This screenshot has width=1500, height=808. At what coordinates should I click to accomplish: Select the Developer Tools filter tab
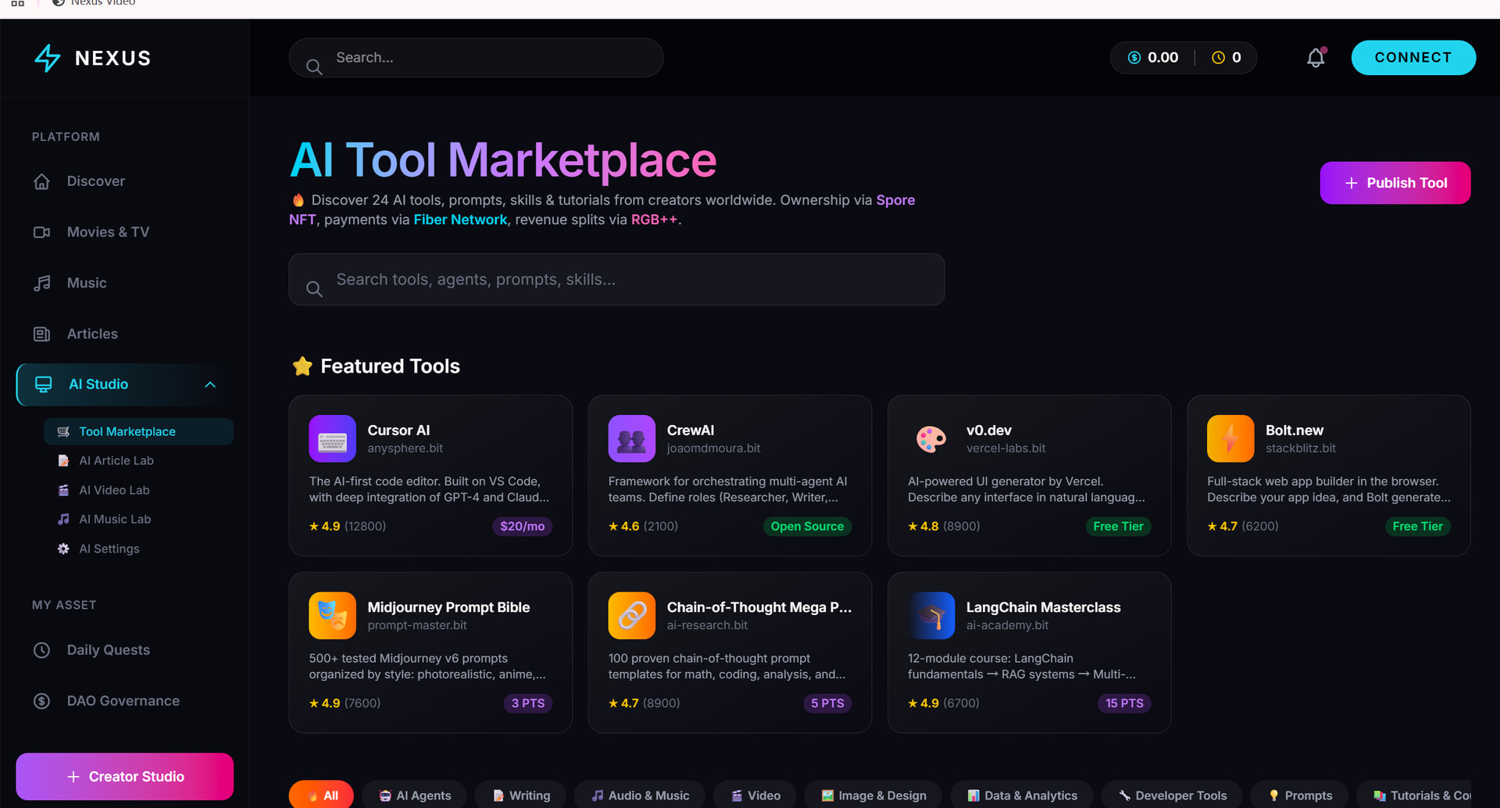(1172, 795)
